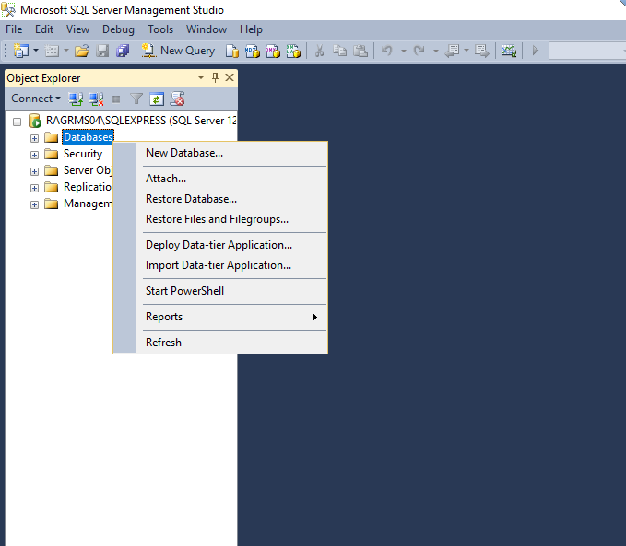Click the Copy toolbar icon
The width and height of the screenshot is (626, 546).
click(340, 51)
